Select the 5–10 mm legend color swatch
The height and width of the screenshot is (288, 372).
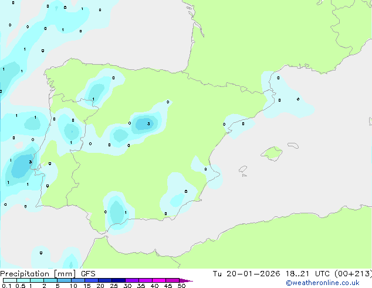(x=64, y=280)
